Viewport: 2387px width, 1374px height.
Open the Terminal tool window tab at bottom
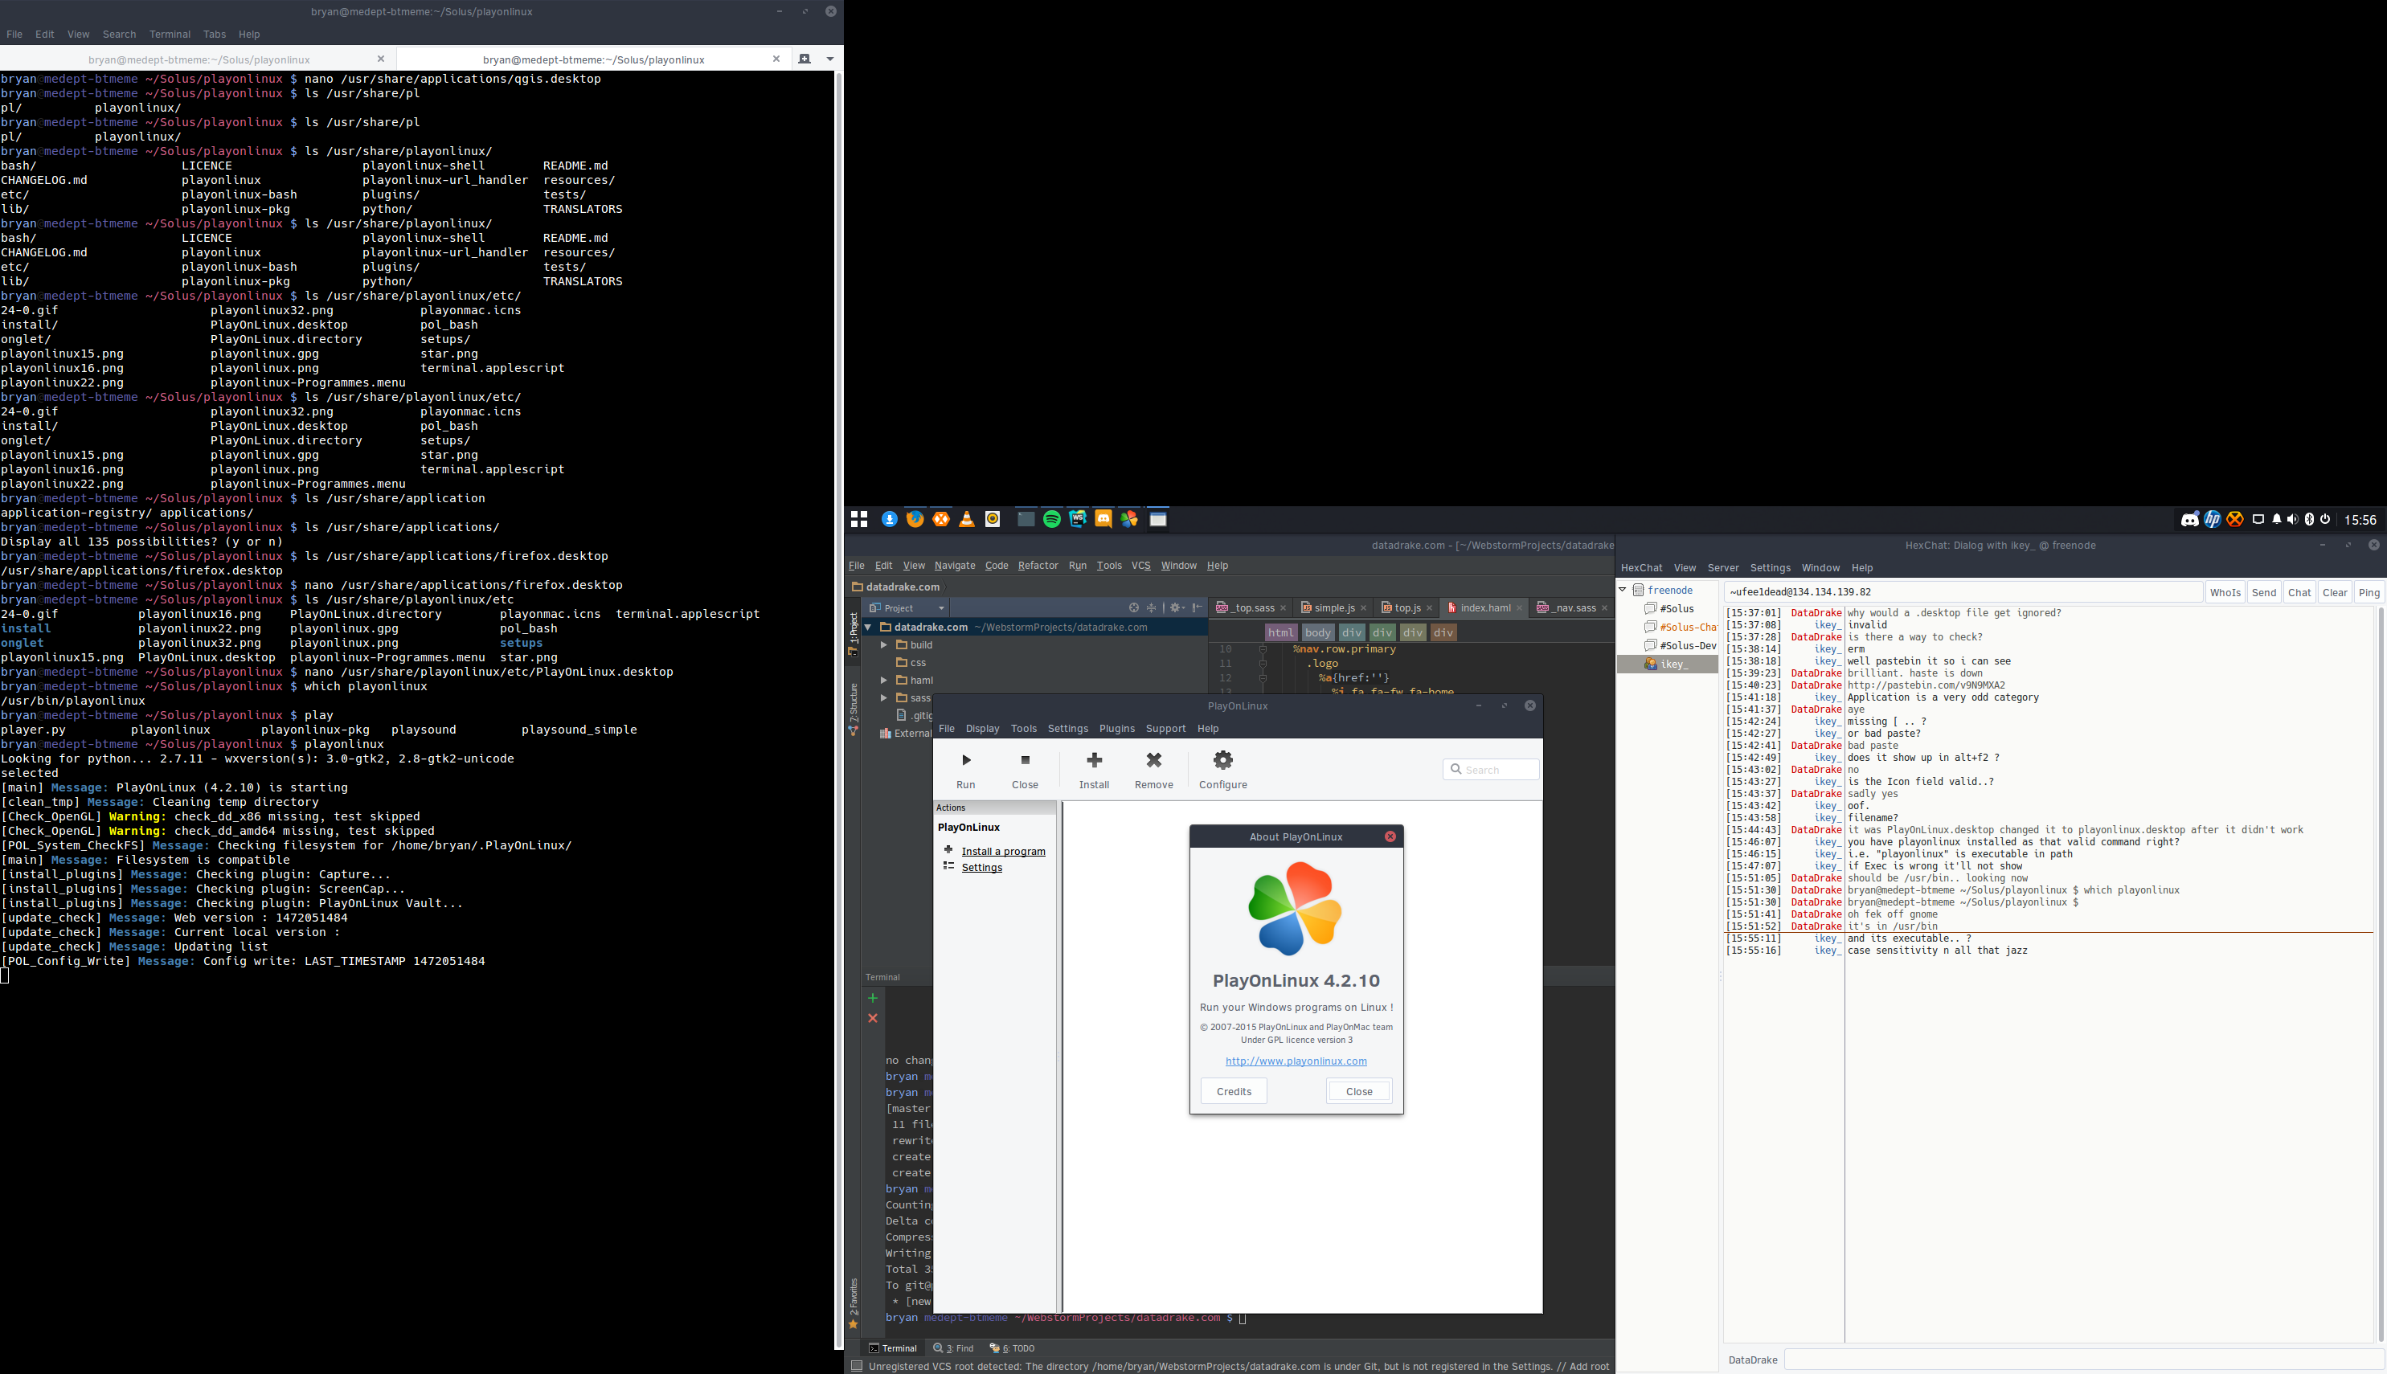click(x=893, y=1349)
